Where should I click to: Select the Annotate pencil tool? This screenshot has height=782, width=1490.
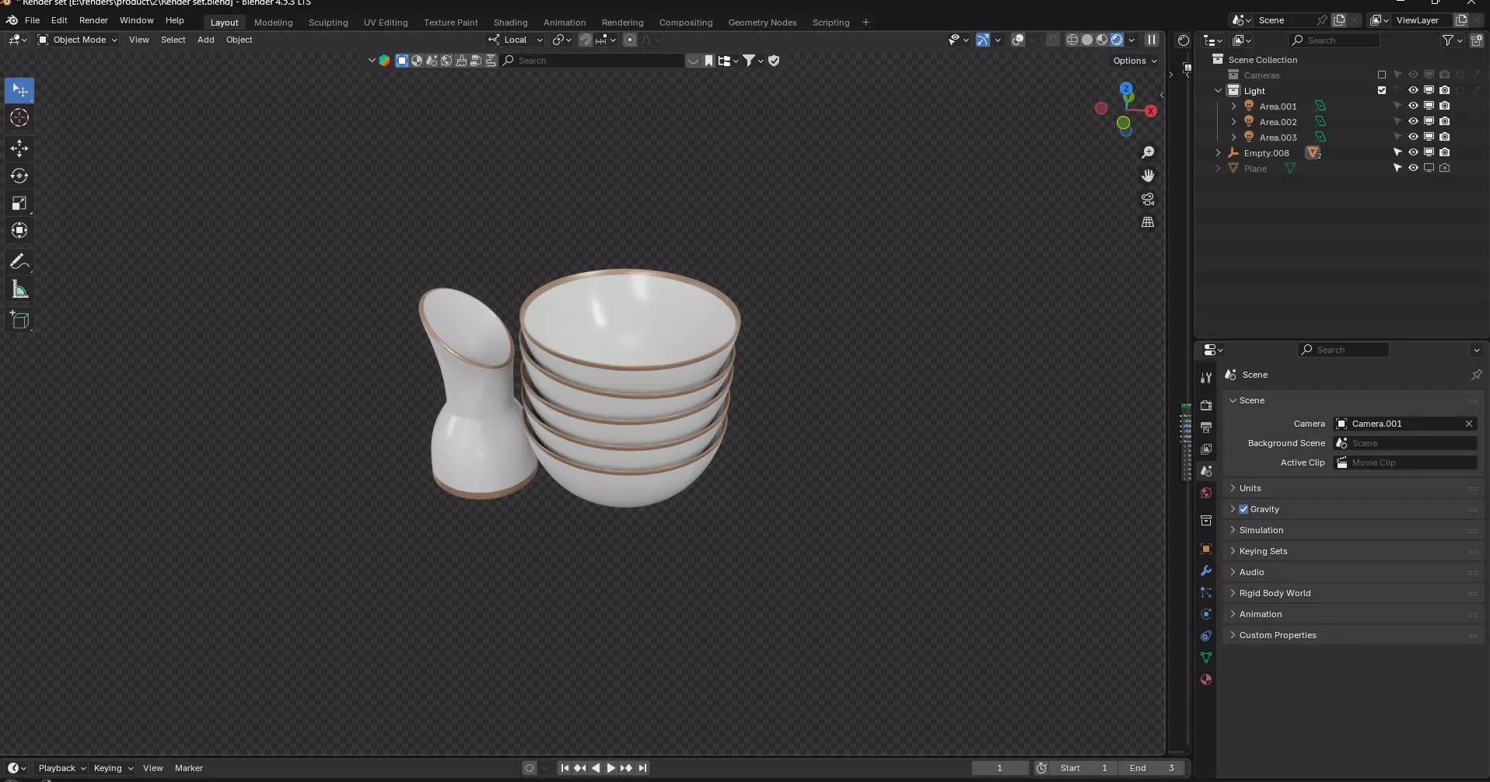coord(19,262)
